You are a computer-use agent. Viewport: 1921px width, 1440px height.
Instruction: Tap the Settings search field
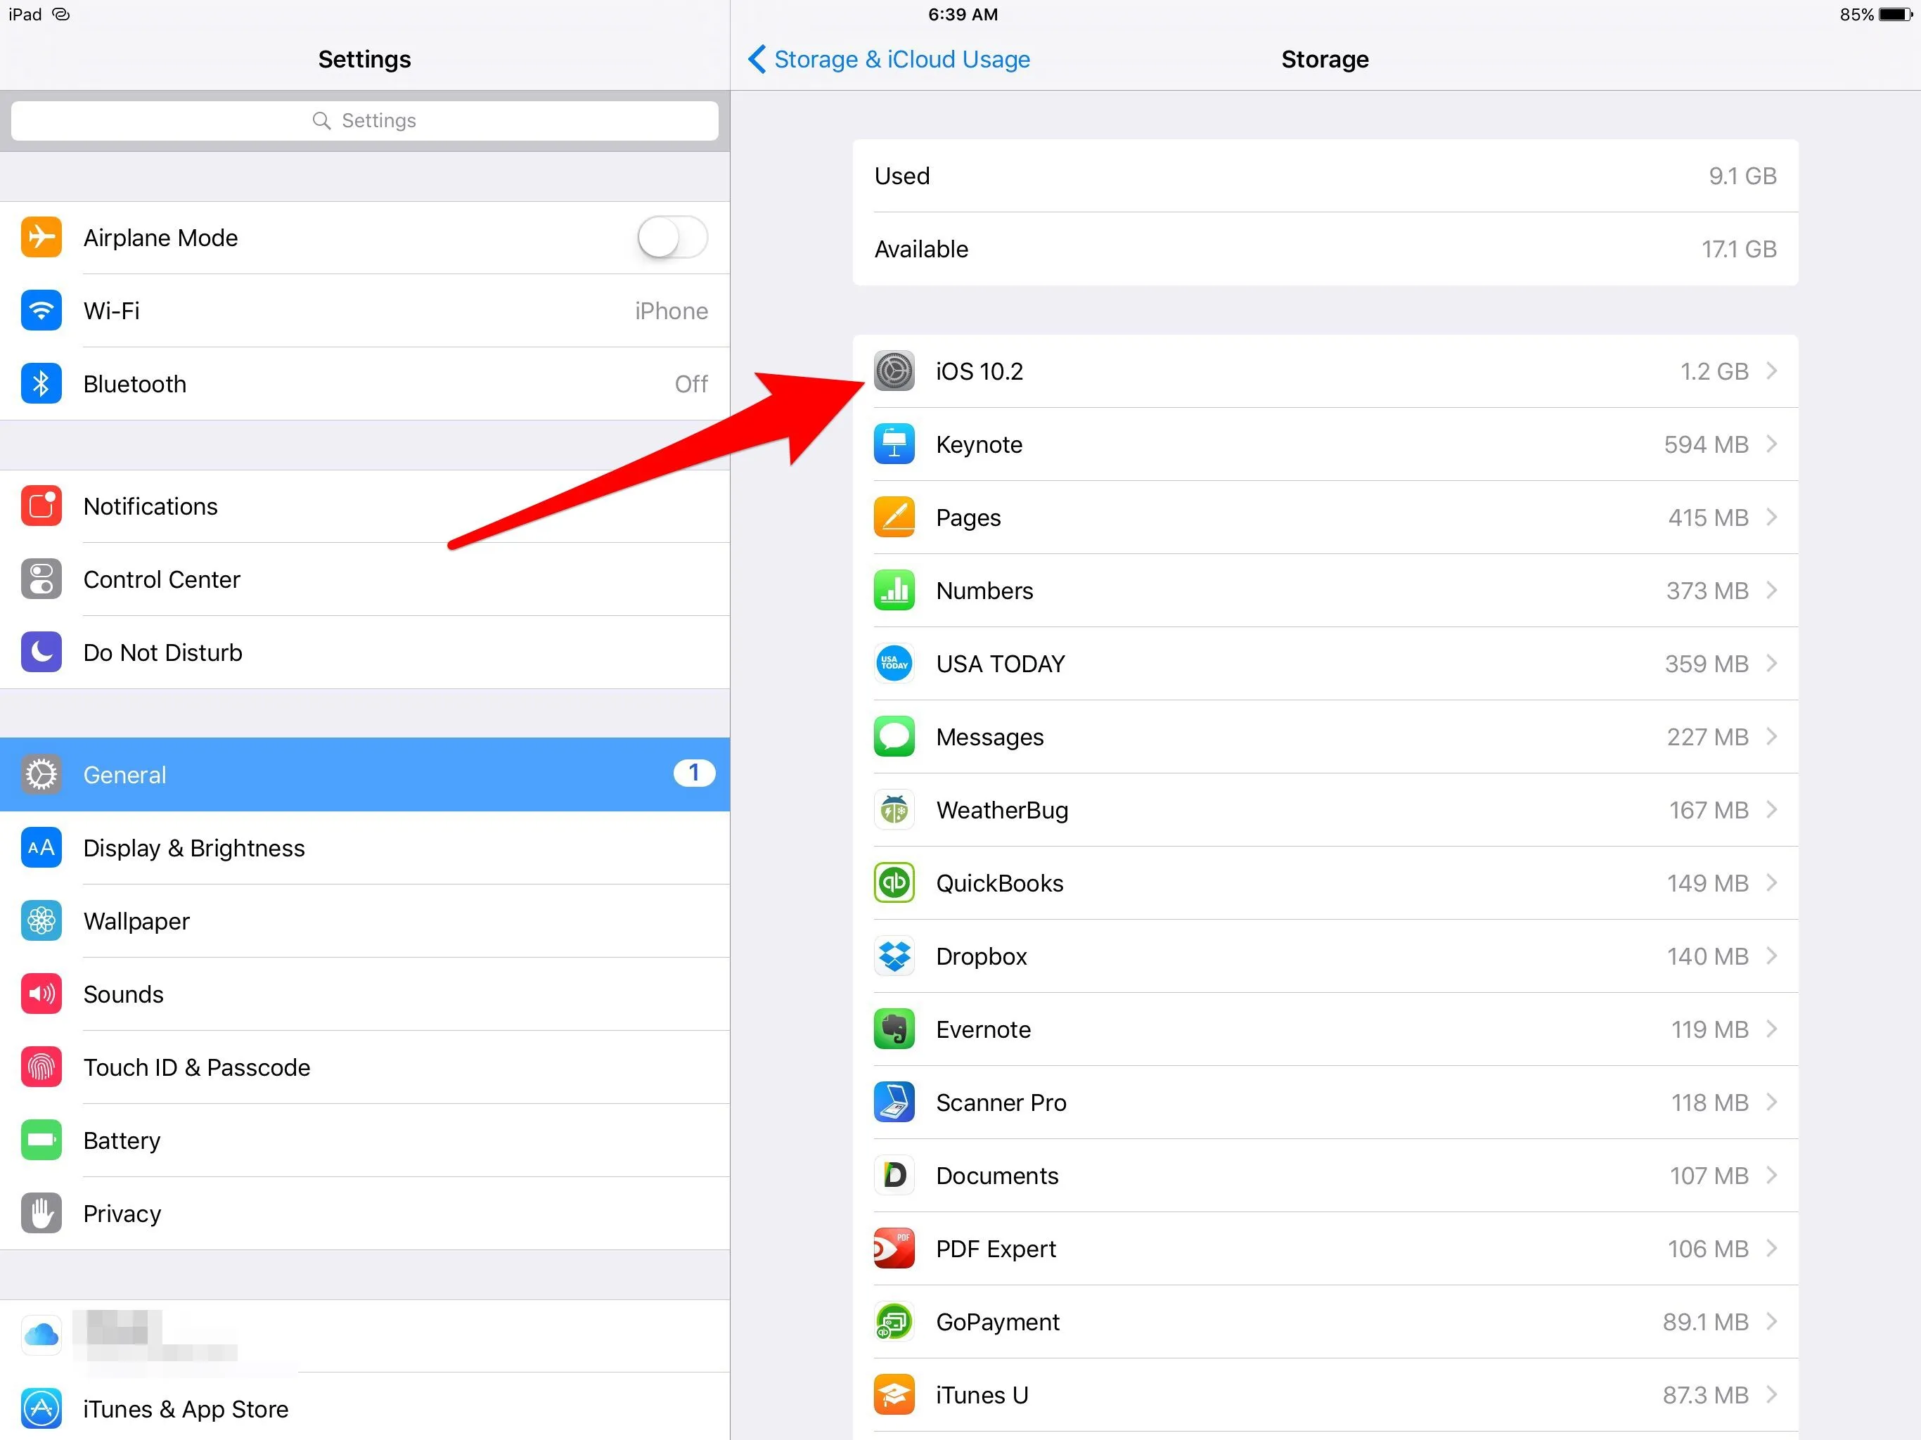click(x=365, y=121)
